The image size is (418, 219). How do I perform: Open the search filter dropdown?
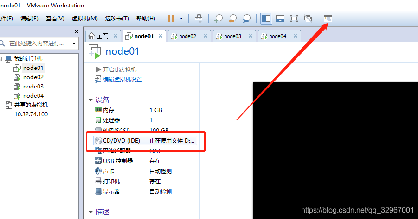(x=74, y=44)
